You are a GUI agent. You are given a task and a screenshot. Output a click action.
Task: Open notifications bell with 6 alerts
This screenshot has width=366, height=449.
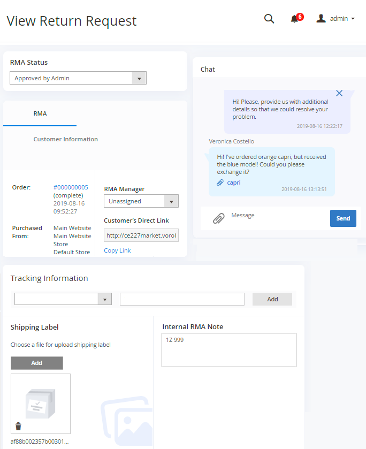tap(295, 19)
